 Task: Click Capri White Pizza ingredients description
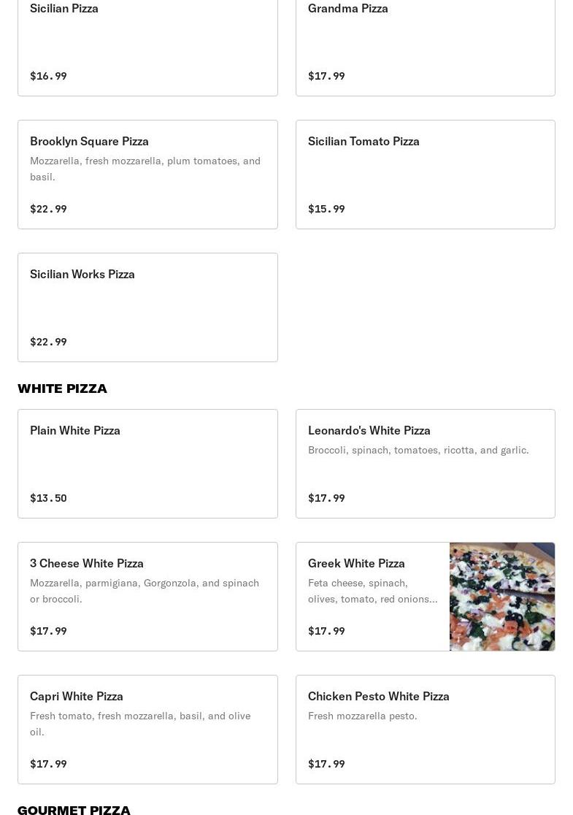click(x=140, y=724)
